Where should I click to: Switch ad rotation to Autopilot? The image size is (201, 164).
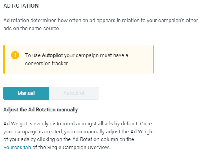[74, 93]
